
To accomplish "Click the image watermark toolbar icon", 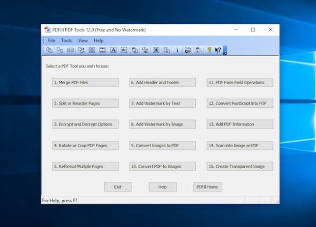I will 124,50.
